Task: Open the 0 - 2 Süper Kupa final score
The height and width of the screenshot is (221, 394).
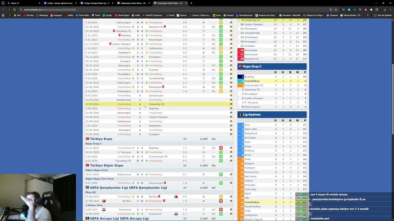Action: [140, 174]
